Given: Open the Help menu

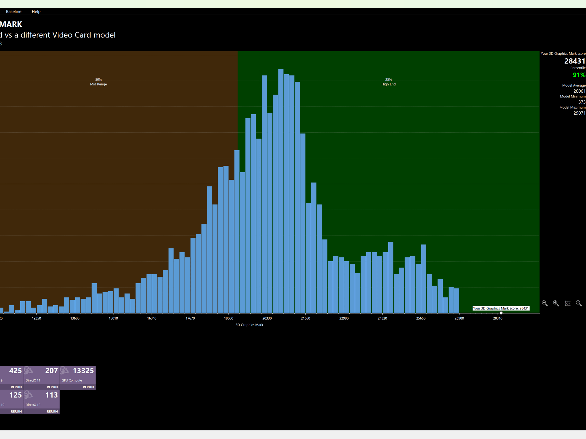Looking at the screenshot, I should [36, 11].
